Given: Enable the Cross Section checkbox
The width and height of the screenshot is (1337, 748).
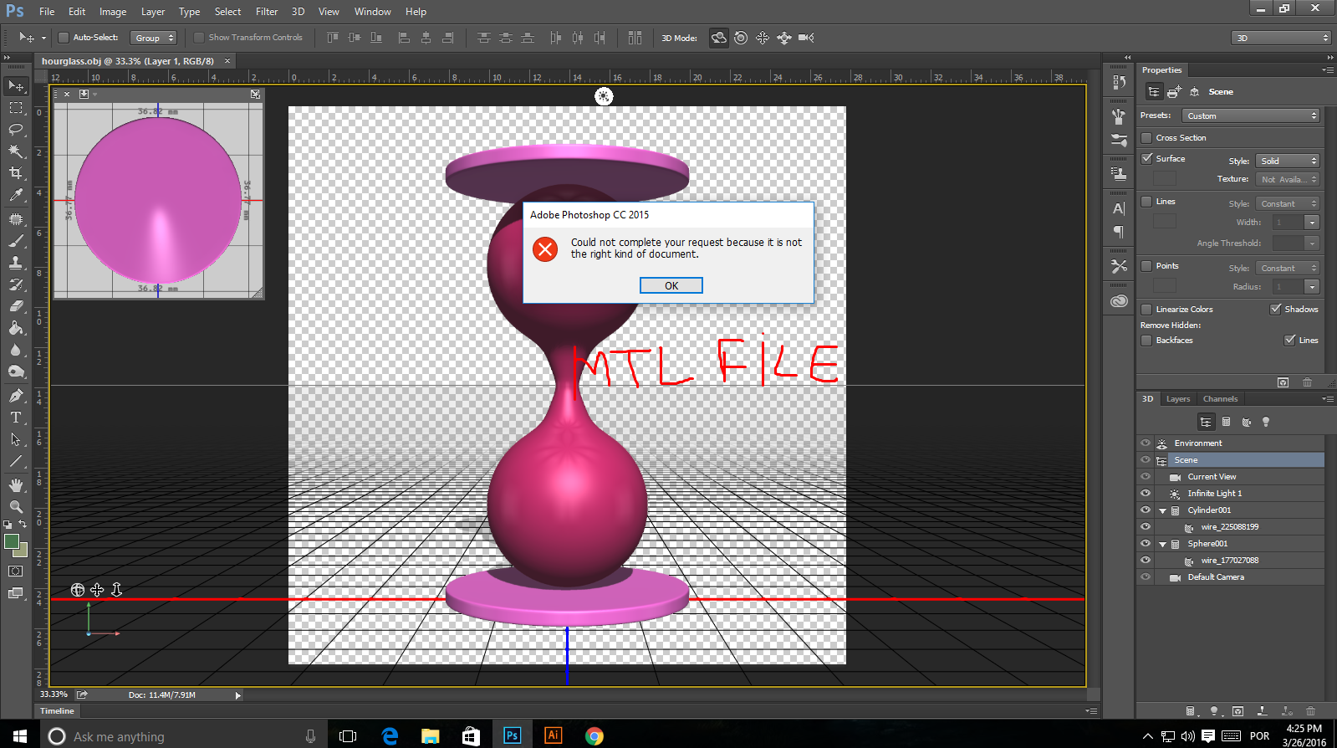Looking at the screenshot, I should tap(1146, 138).
